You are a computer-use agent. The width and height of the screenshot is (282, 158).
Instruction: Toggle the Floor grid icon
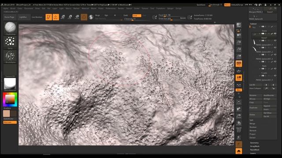coord(239,71)
